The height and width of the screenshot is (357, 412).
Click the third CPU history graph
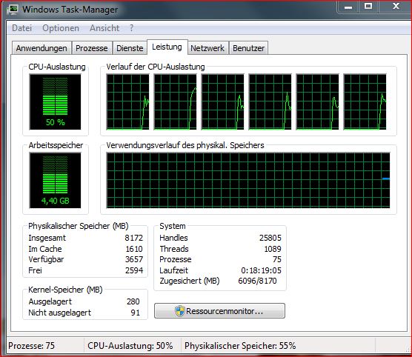tap(222, 101)
